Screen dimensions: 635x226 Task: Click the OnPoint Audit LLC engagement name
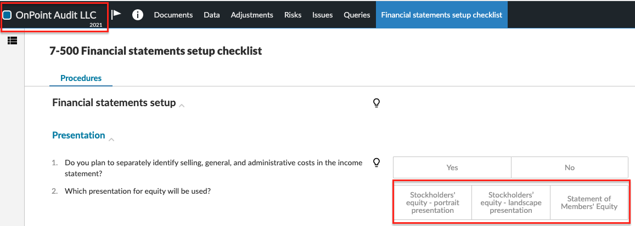coord(56,15)
